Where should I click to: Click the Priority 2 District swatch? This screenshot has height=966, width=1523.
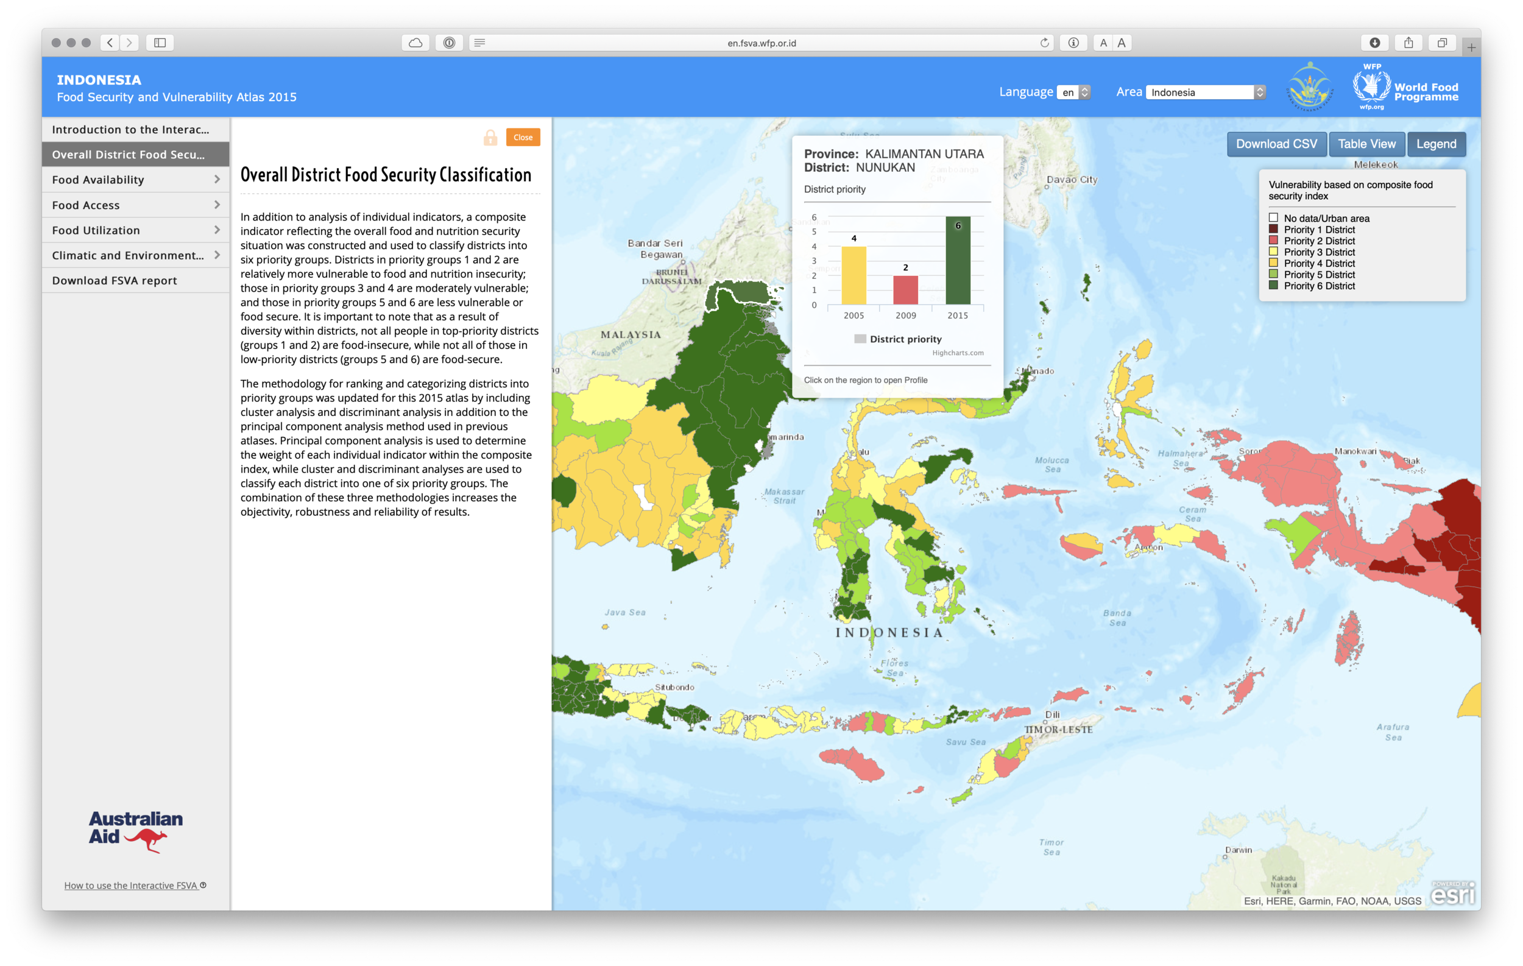(x=1273, y=240)
